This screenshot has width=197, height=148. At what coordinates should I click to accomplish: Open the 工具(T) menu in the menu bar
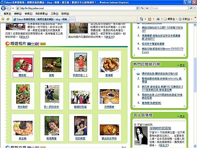[54, 13]
